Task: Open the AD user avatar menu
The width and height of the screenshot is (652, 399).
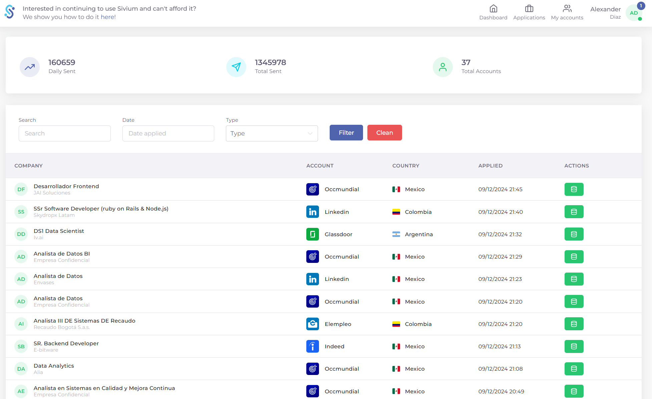Action: (634, 13)
